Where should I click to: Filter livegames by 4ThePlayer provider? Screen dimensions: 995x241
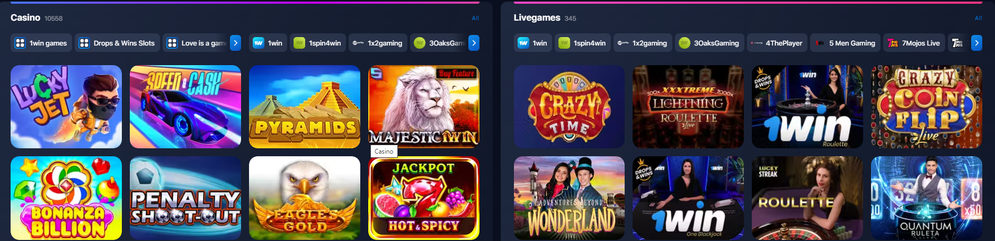point(777,43)
